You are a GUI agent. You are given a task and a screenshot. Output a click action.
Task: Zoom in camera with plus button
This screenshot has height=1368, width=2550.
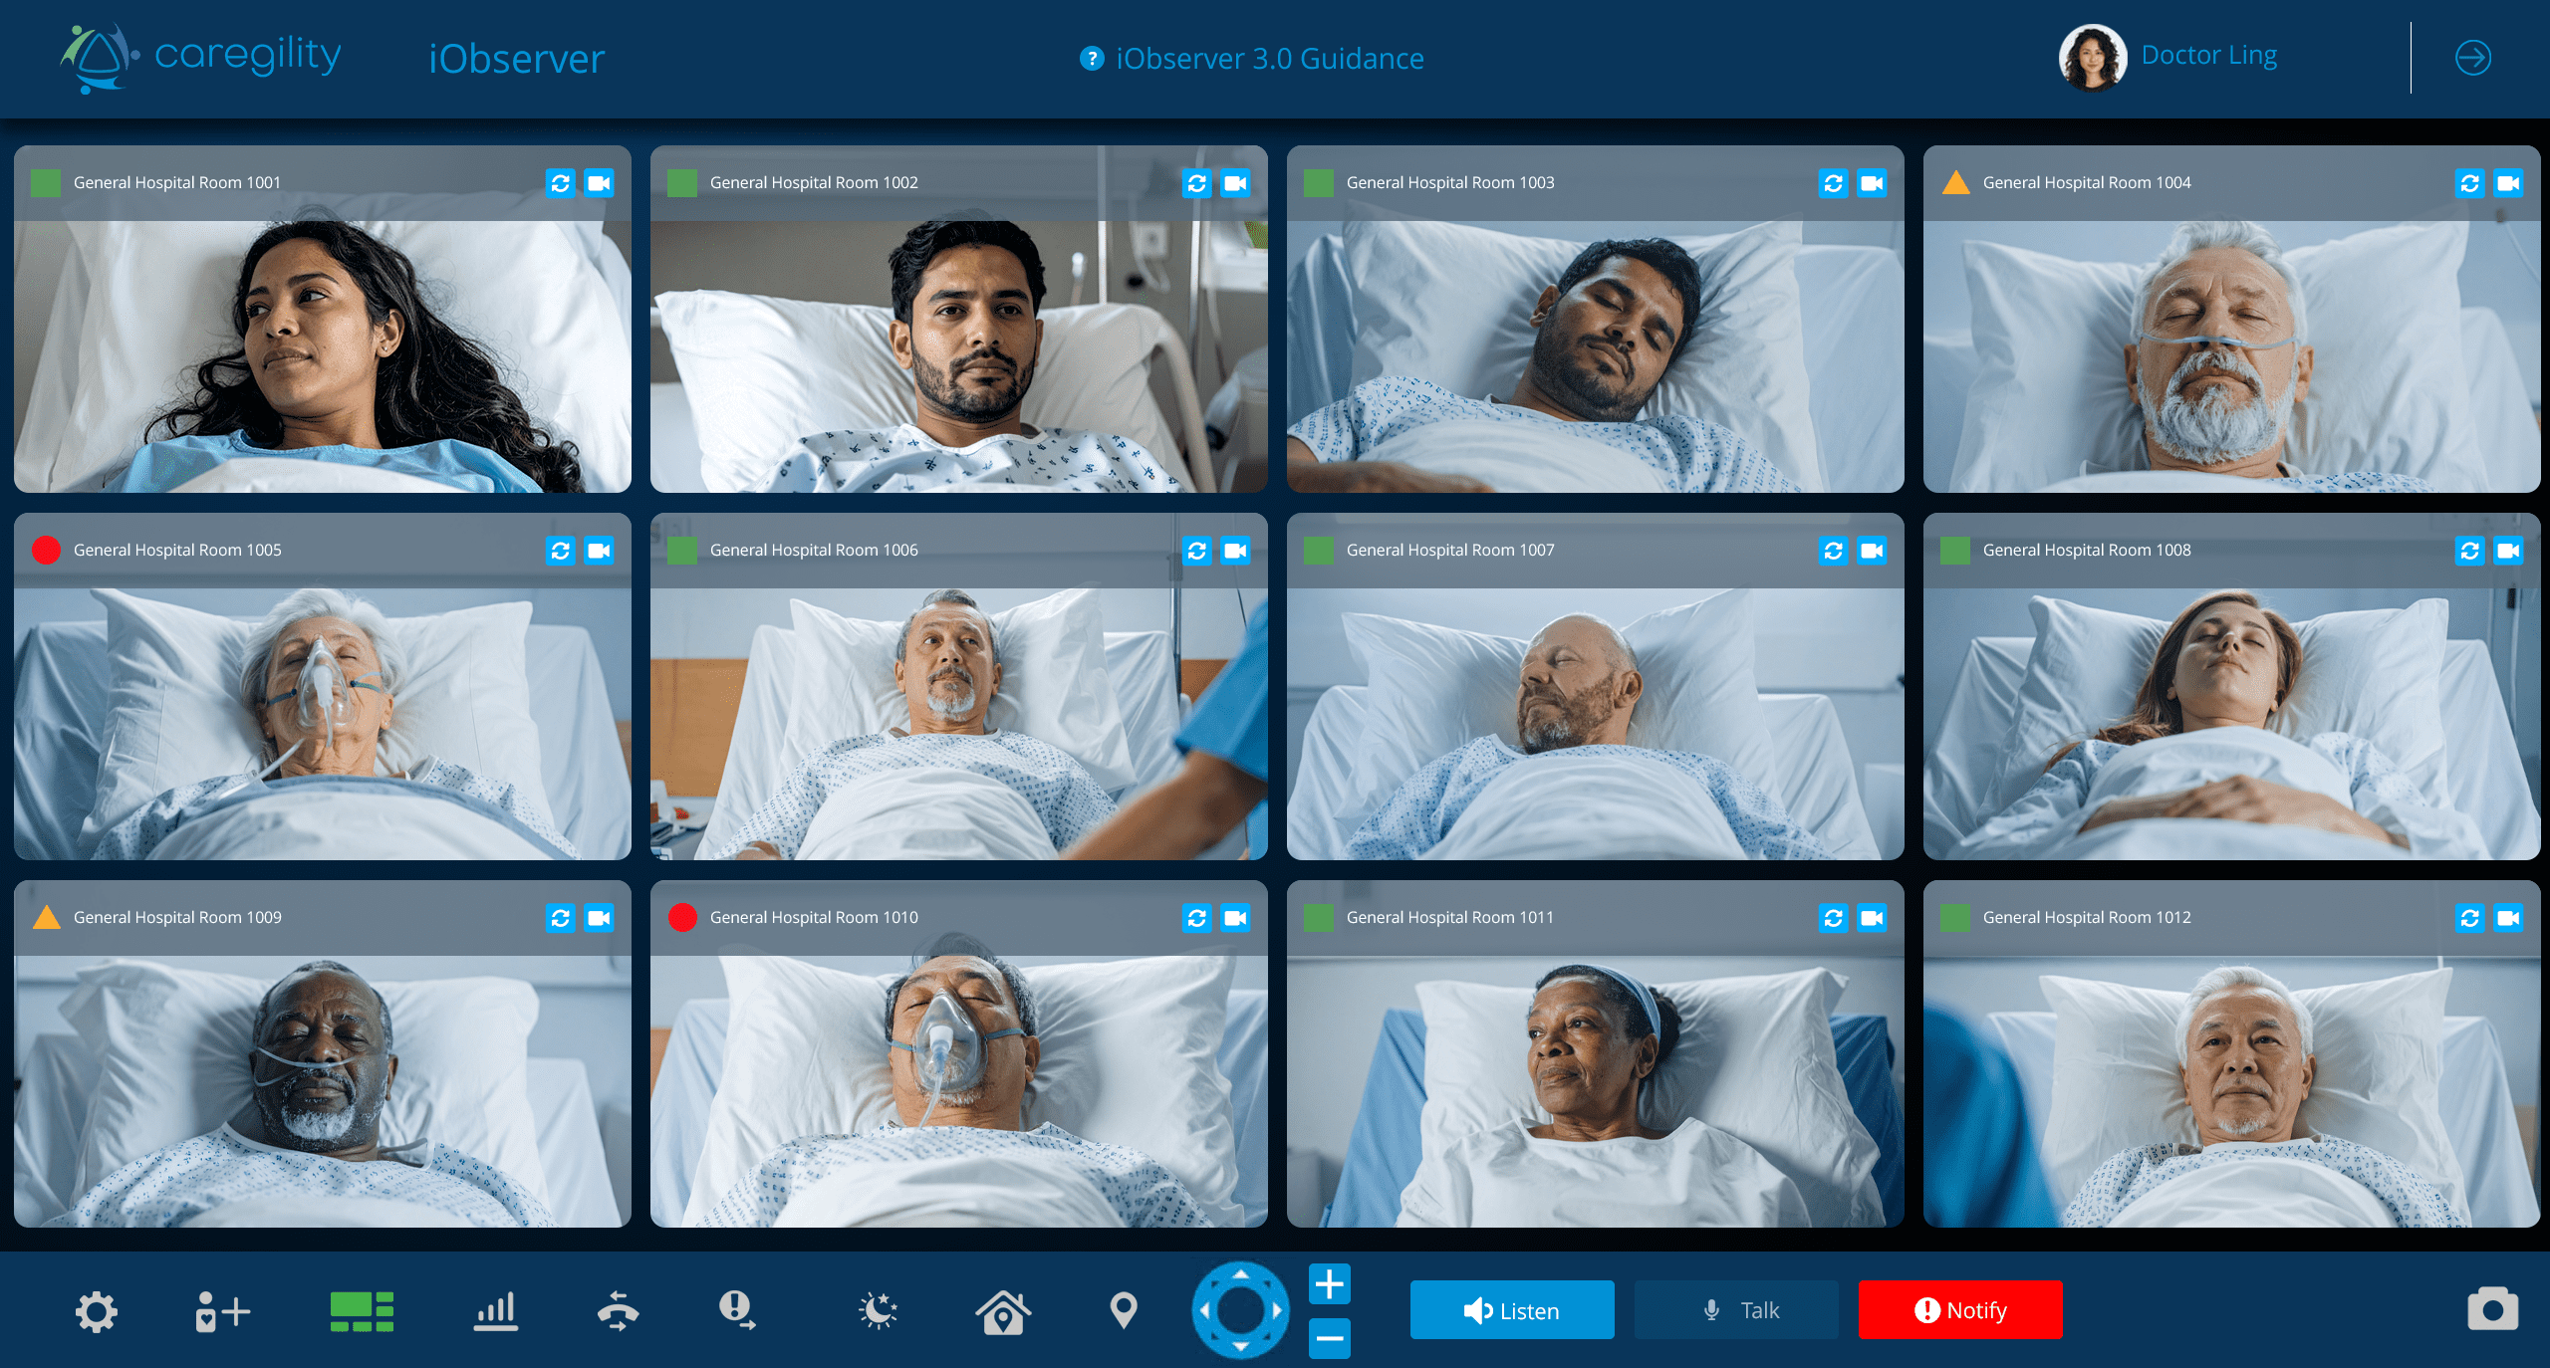1329,1284
